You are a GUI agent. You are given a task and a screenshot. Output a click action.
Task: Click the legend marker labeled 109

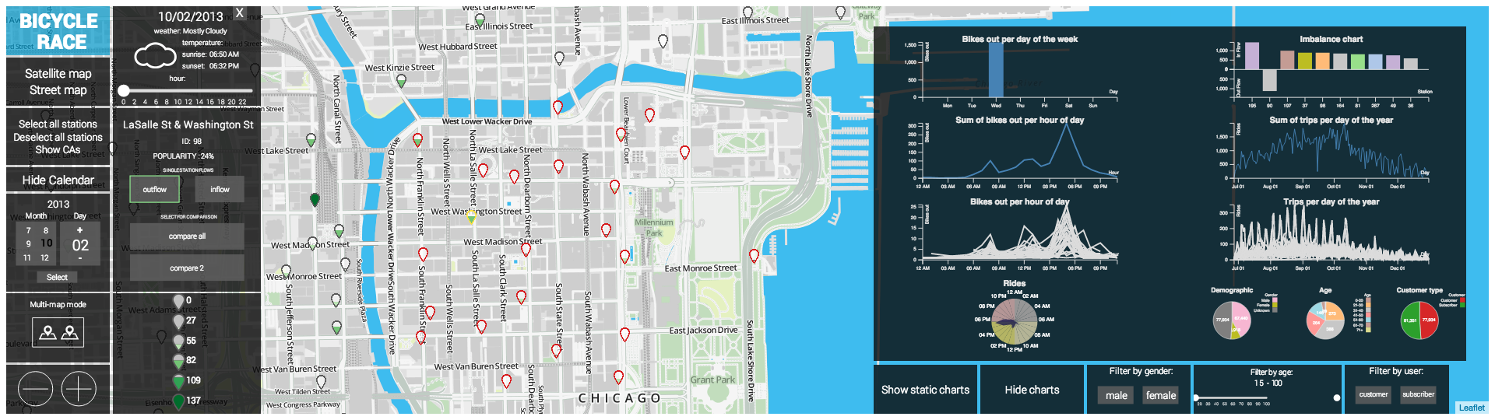(178, 381)
